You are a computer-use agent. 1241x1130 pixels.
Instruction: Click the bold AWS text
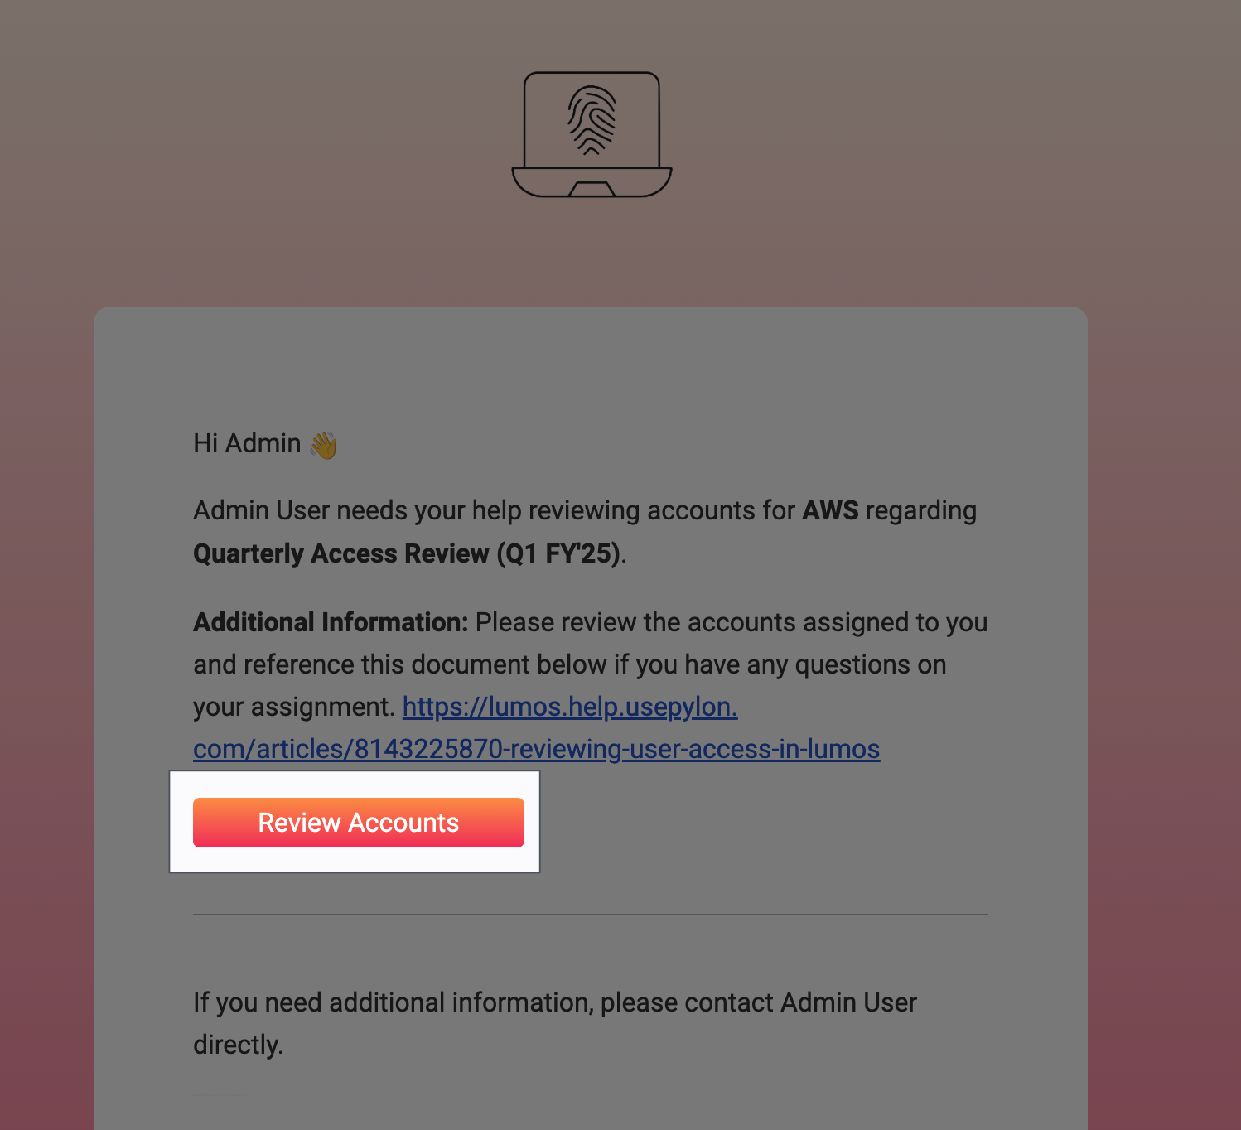[831, 510]
